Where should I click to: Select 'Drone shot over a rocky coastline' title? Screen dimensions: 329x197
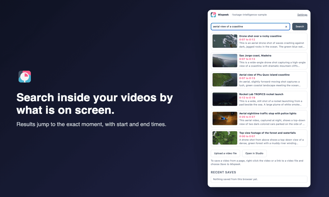[260, 36]
